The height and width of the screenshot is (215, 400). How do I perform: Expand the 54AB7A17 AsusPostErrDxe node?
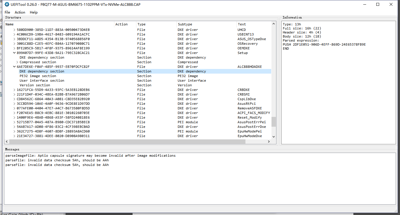[x=14, y=127]
